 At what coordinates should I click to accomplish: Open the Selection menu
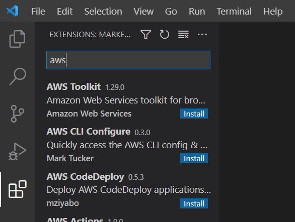point(103,11)
